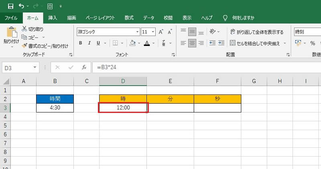The height and width of the screenshot is (169, 321).
Task: Open the quick access toolbar customize arrow
Action: coord(61,6)
